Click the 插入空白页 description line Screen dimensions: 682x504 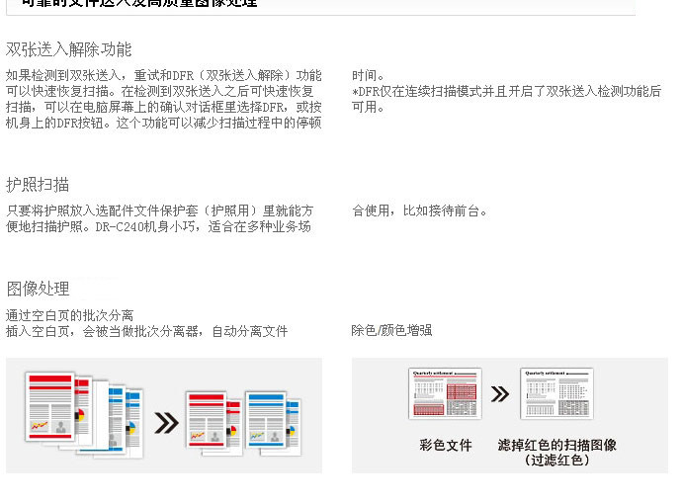[x=146, y=331]
